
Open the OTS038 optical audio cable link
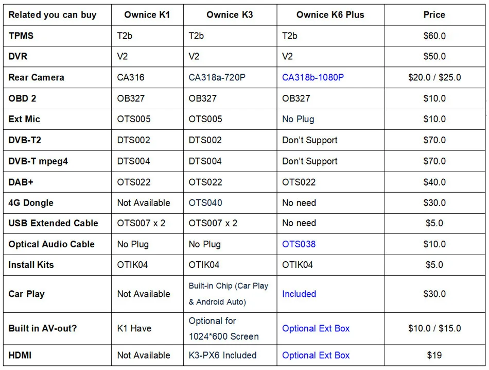(299, 244)
